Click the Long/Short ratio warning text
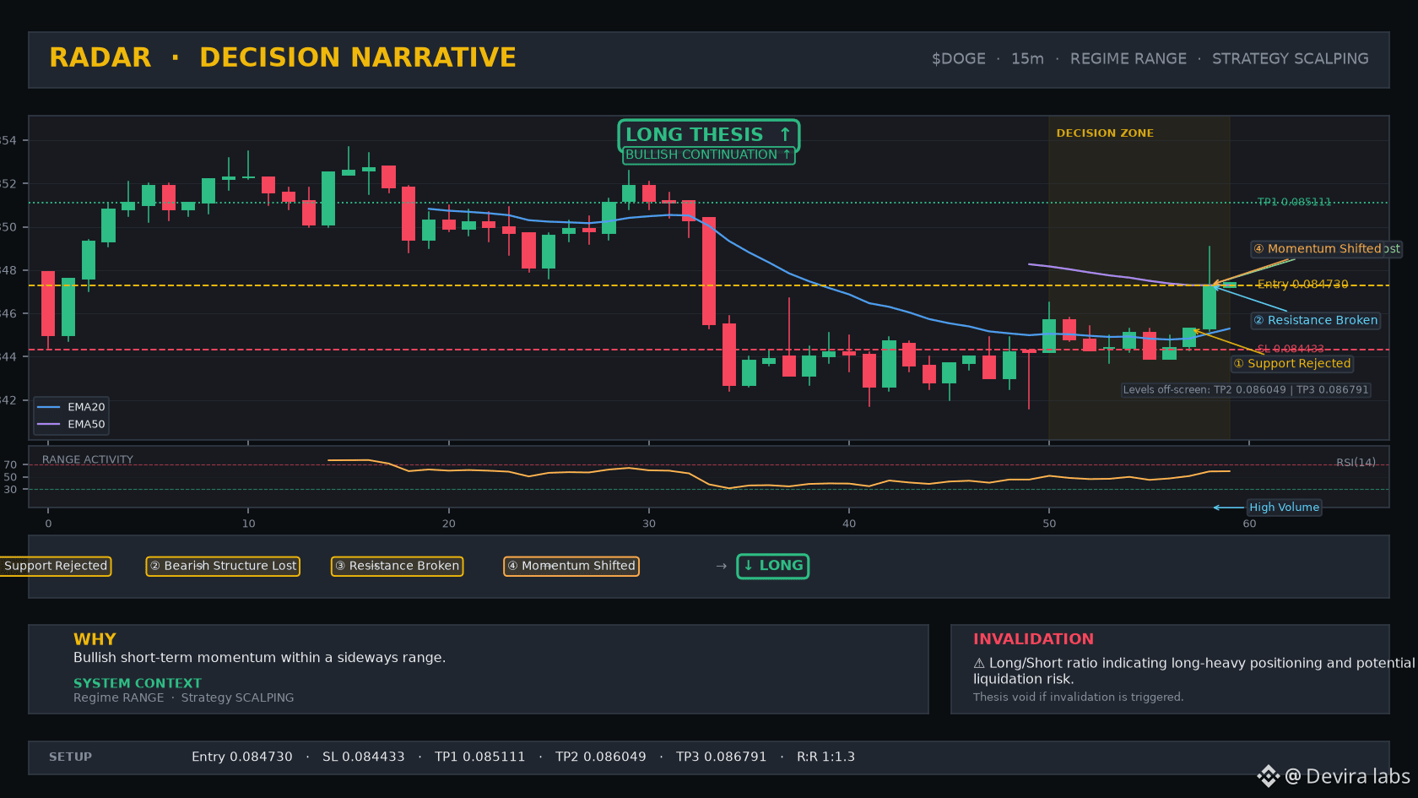Viewport: 1418px width, 798px height. click(x=1193, y=670)
